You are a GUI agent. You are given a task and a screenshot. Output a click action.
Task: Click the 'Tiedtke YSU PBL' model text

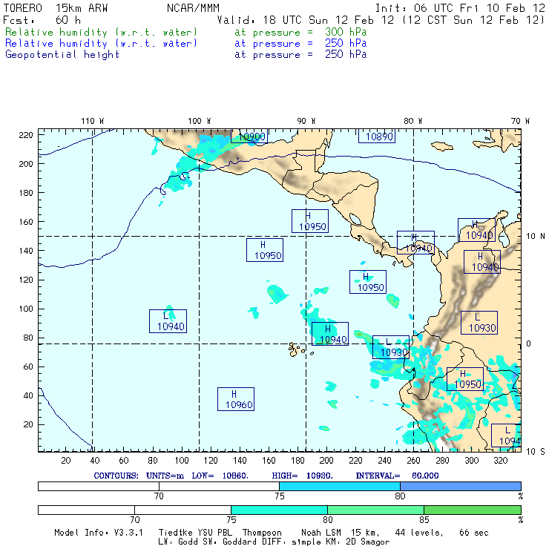coord(195,533)
